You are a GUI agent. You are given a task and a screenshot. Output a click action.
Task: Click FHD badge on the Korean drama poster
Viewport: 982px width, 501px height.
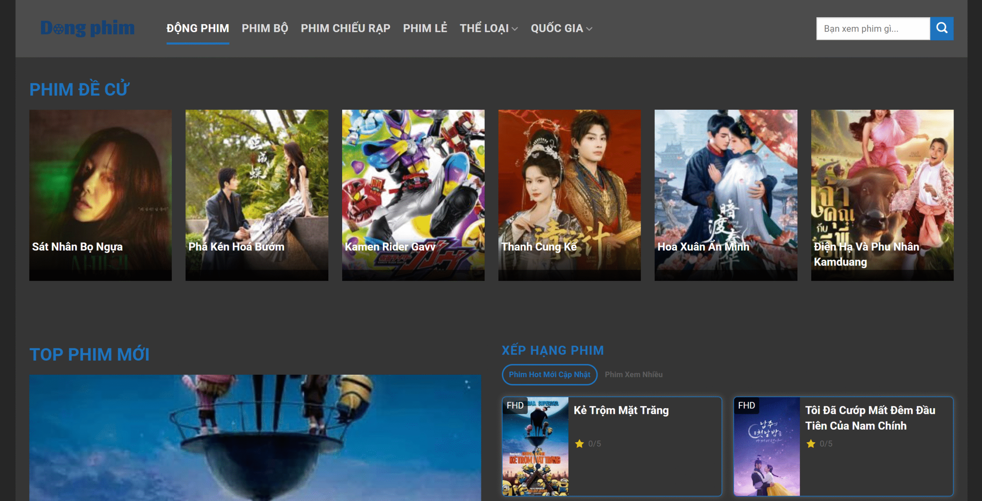coord(746,405)
